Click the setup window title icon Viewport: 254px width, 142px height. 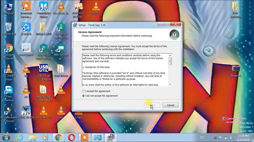coord(75,25)
